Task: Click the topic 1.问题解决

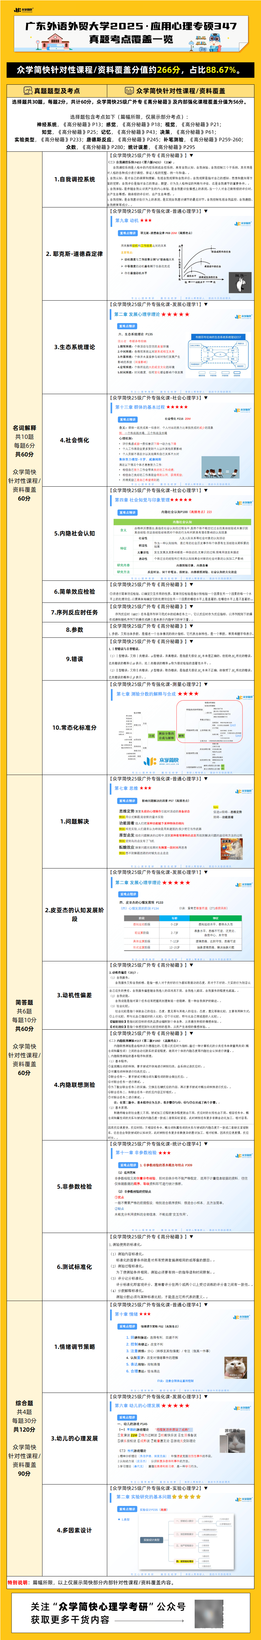Action: [75, 821]
